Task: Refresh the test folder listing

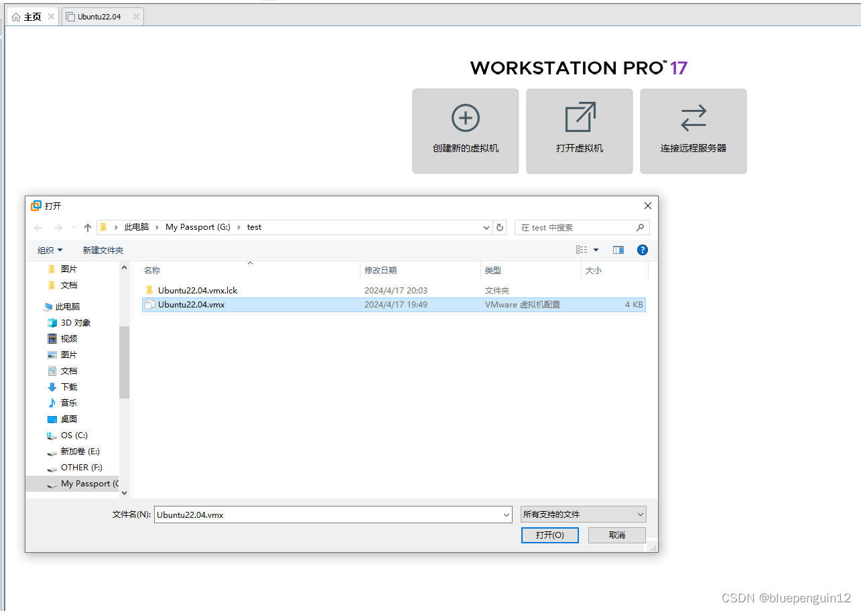Action: point(500,228)
